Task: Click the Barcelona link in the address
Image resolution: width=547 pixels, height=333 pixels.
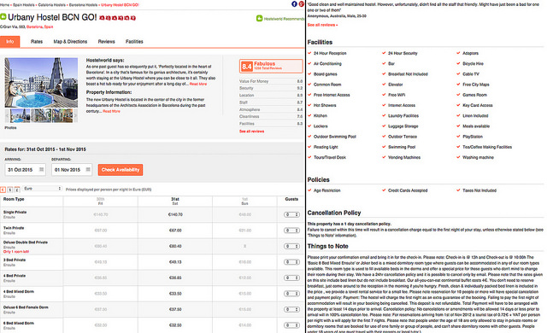Action: pyautogui.click(x=34, y=26)
